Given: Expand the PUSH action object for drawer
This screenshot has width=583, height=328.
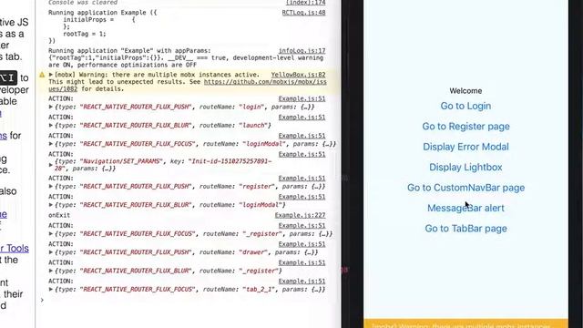Looking at the screenshot, I should (x=51, y=252).
